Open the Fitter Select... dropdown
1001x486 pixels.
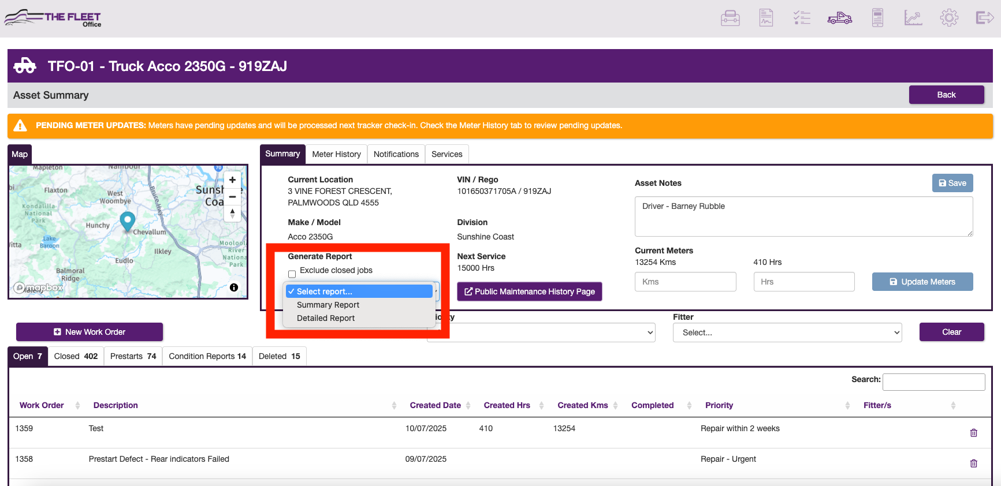click(787, 332)
